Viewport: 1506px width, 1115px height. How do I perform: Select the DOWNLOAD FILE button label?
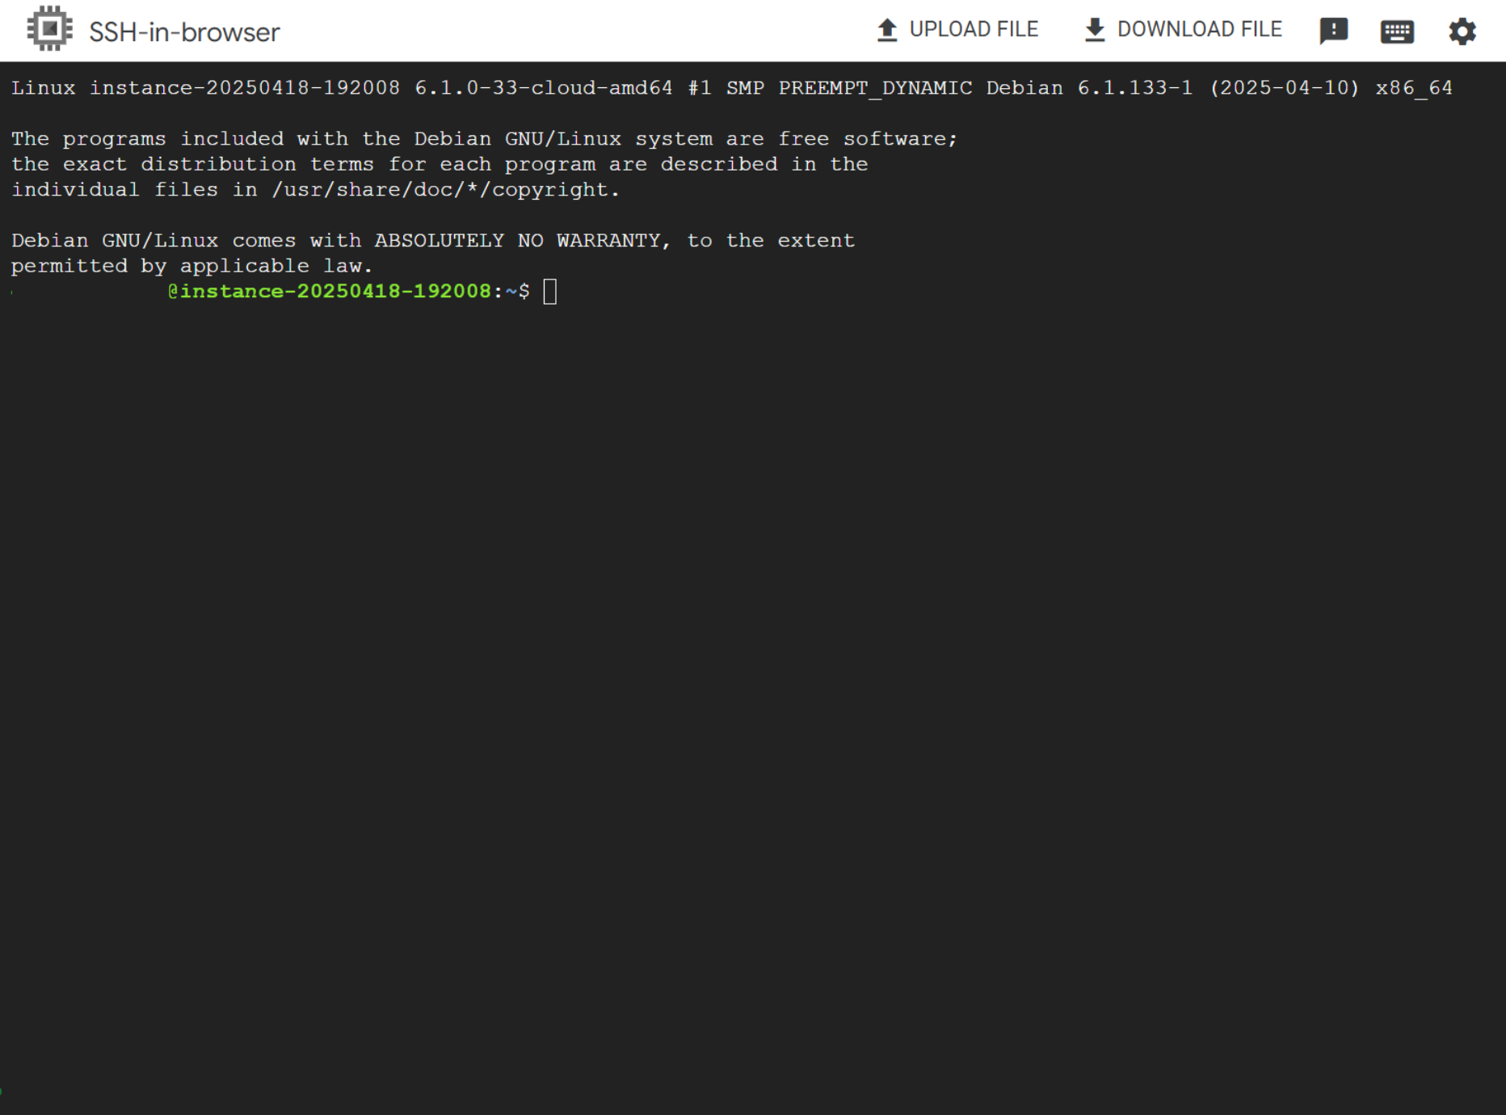(x=1200, y=29)
